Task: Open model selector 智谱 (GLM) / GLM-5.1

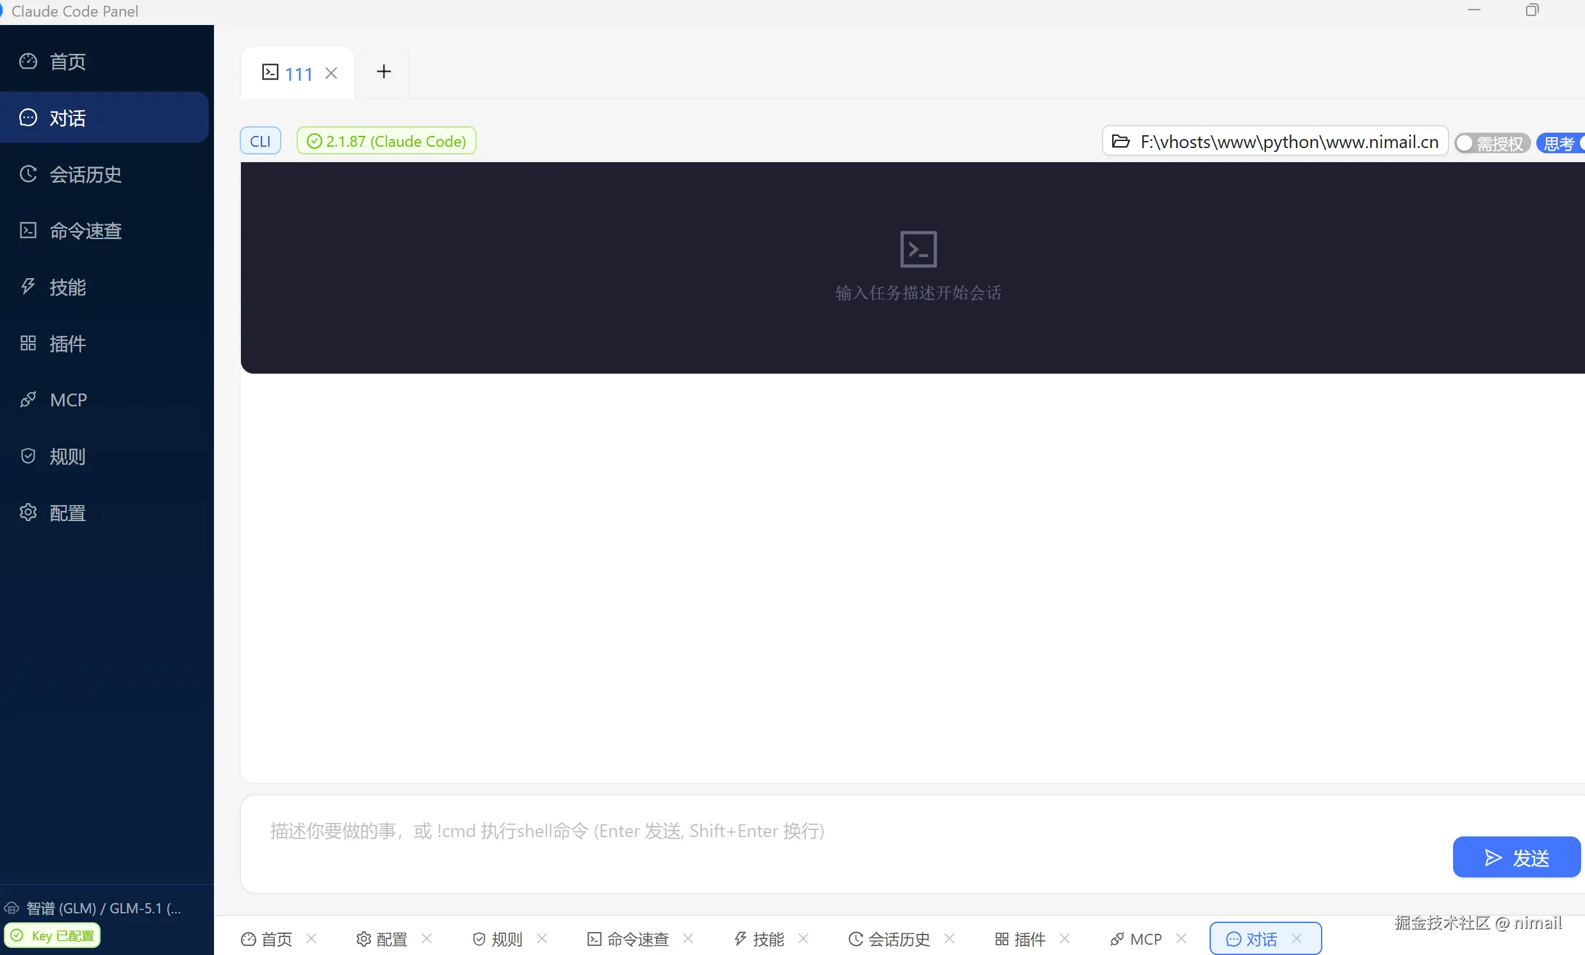Action: [x=103, y=908]
